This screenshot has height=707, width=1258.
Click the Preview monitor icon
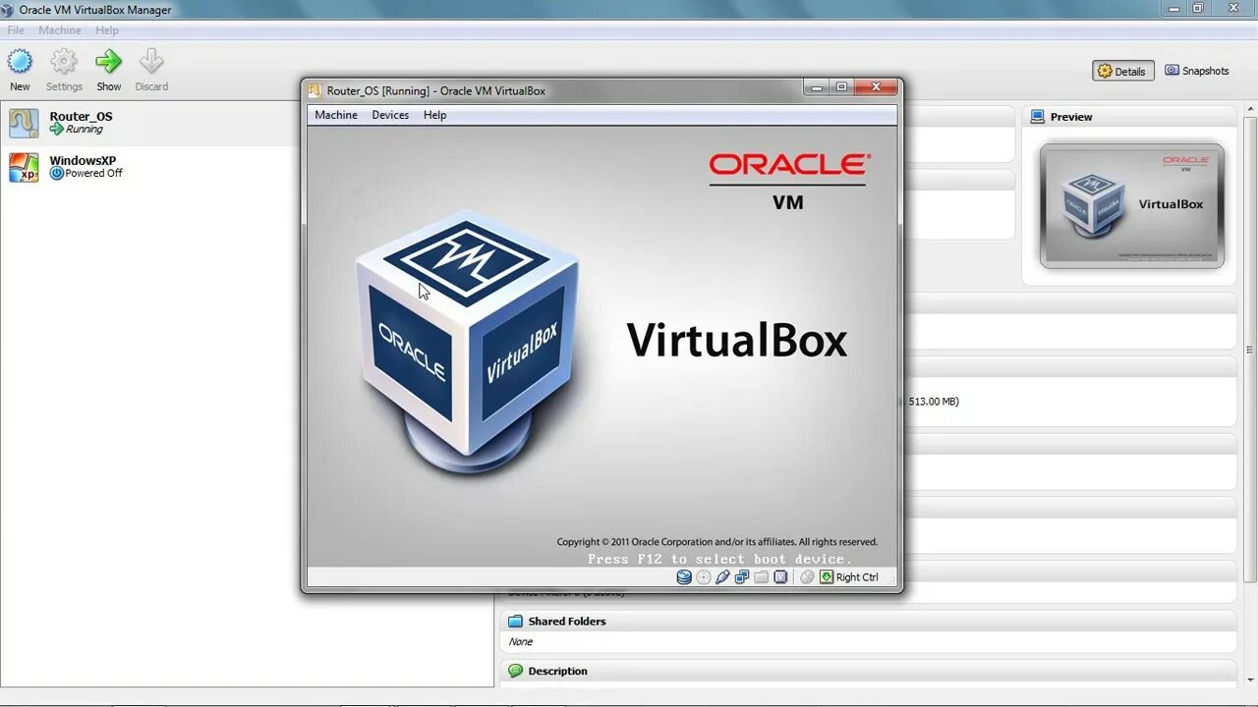click(x=1038, y=117)
